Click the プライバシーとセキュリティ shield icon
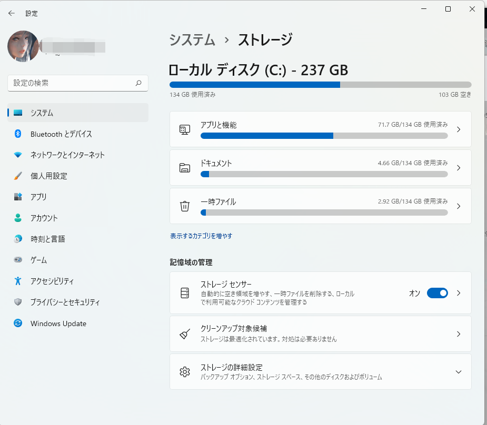The image size is (487, 425). (18, 302)
